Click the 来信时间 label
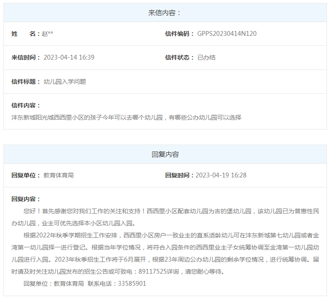This screenshot has height=300, width=330. tap(26, 57)
